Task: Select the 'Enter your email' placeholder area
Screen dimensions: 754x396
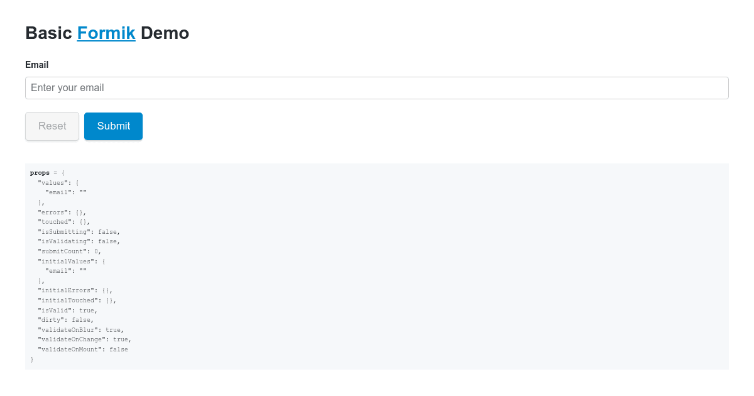Action: [67, 87]
